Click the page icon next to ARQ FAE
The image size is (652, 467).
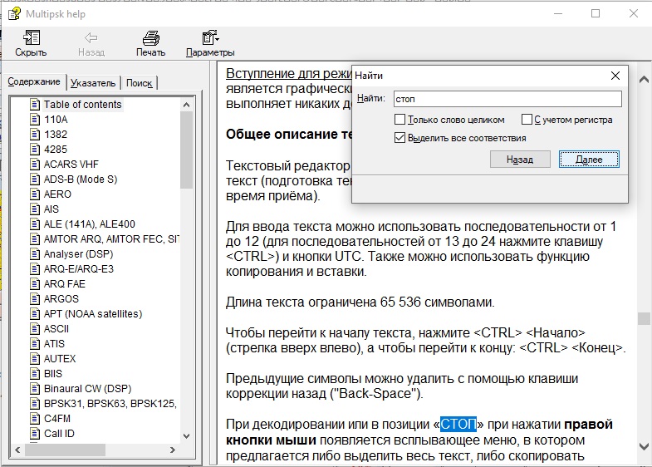pos(36,284)
